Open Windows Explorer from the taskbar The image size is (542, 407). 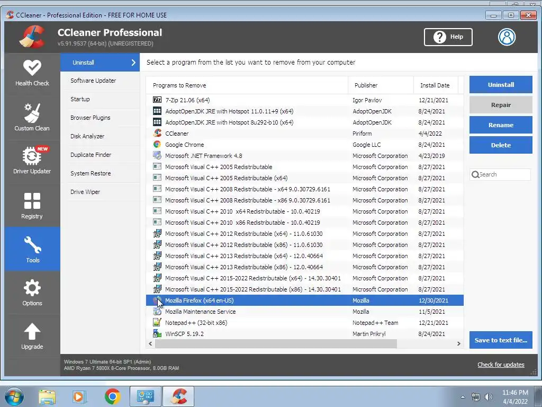(x=47, y=396)
